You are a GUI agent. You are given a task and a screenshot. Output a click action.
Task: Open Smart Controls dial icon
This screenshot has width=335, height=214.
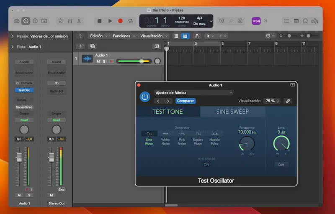[60, 21]
